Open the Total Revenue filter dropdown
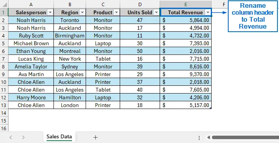This screenshot has height=143, width=279. coord(208,12)
